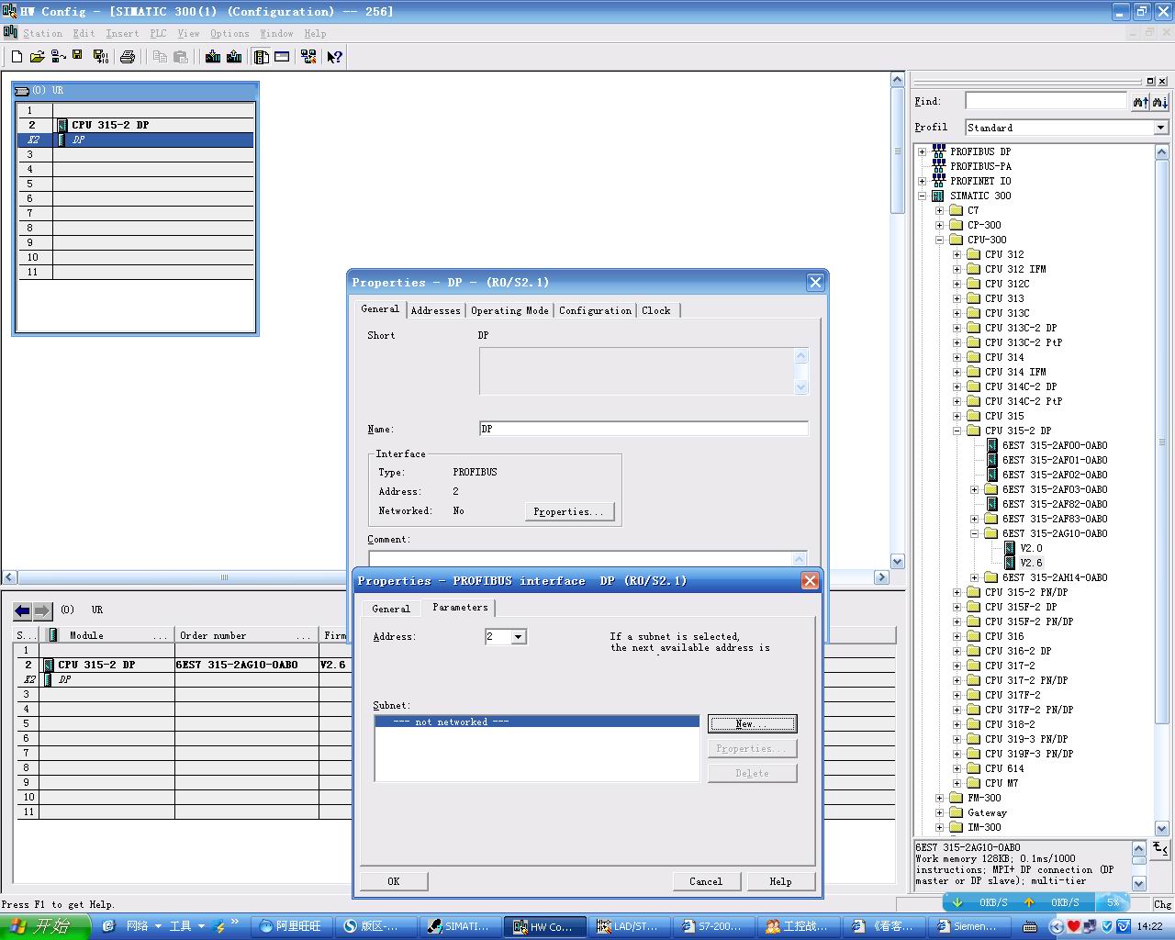This screenshot has height=940, width=1175.
Task: Click OK in PROFIBUS interface dialog
Action: click(x=394, y=881)
